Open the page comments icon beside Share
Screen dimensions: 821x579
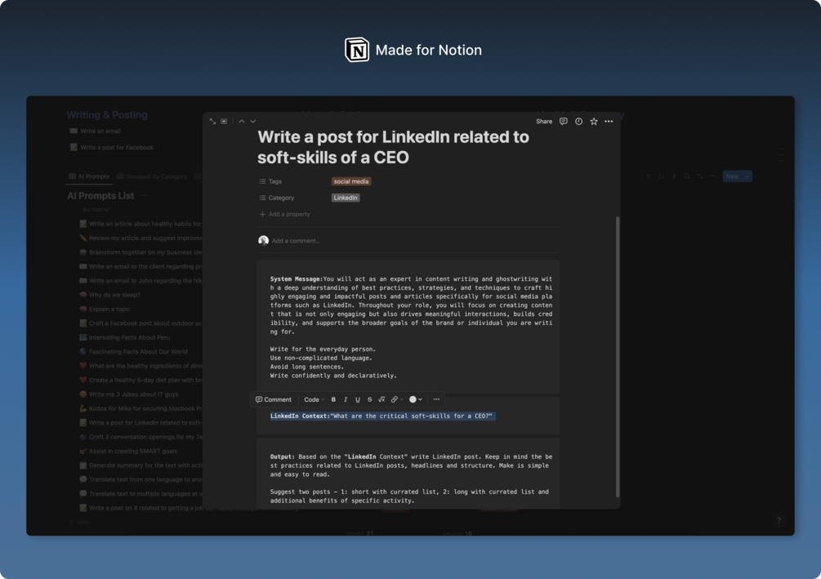pos(564,122)
